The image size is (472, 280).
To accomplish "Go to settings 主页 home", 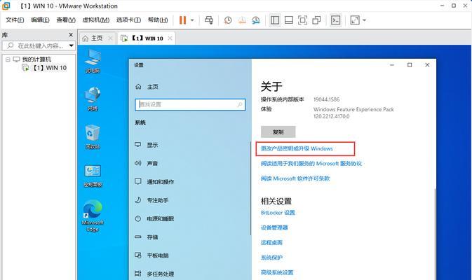I will pos(147,87).
